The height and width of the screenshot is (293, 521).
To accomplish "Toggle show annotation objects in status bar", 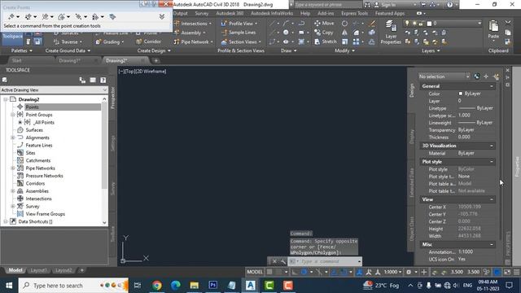I will (x=359, y=272).
